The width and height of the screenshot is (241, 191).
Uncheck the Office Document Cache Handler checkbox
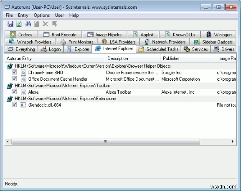(x=14, y=79)
